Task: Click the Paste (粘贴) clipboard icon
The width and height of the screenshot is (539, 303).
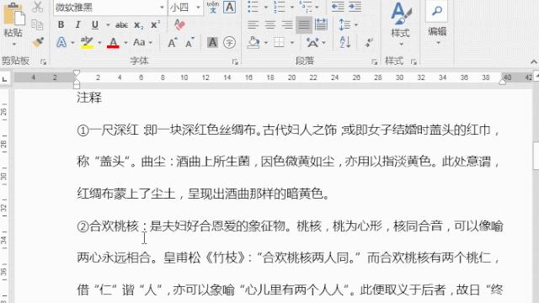Action: point(13,13)
